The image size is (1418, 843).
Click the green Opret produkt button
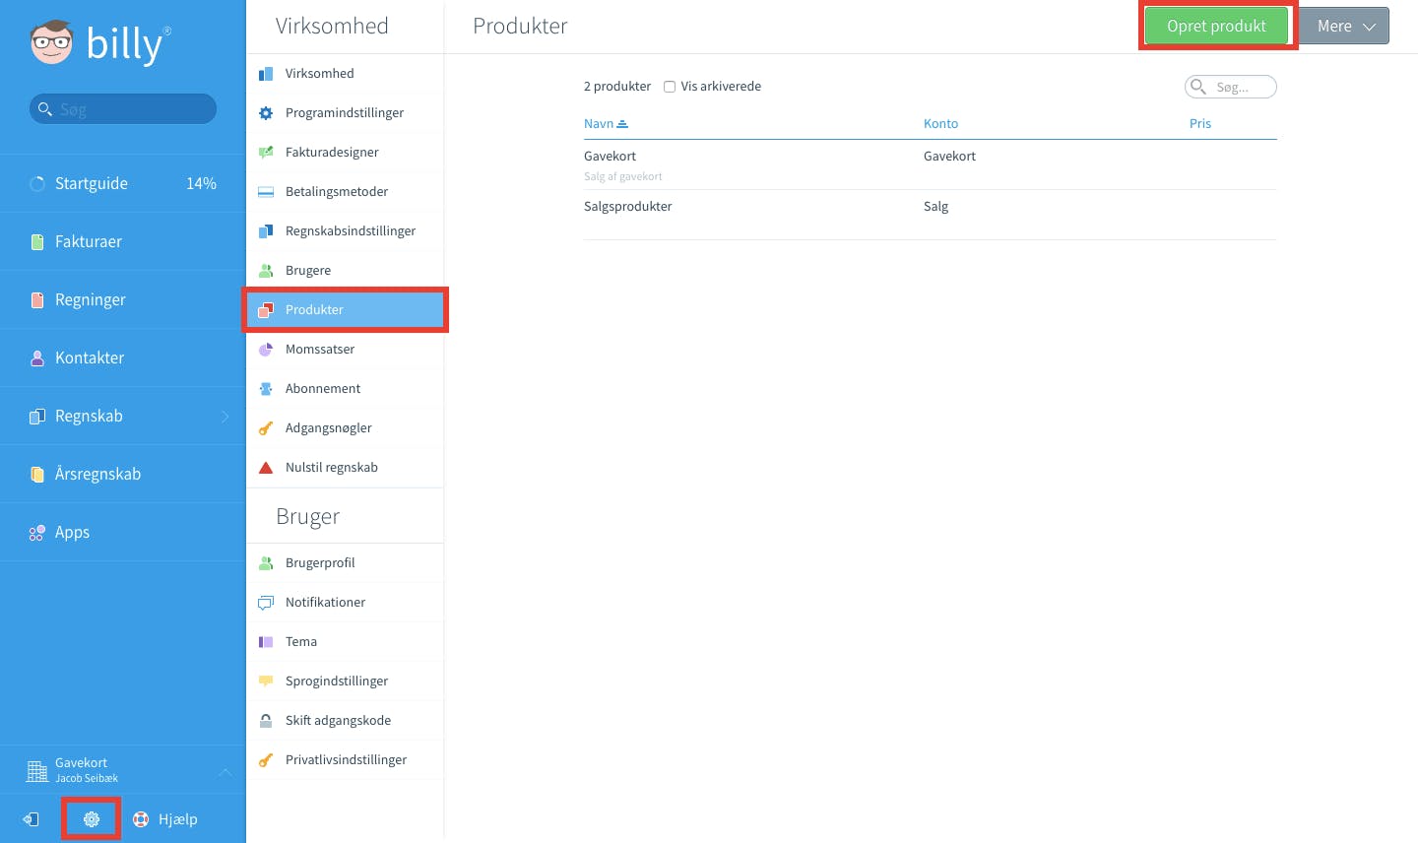(x=1216, y=27)
